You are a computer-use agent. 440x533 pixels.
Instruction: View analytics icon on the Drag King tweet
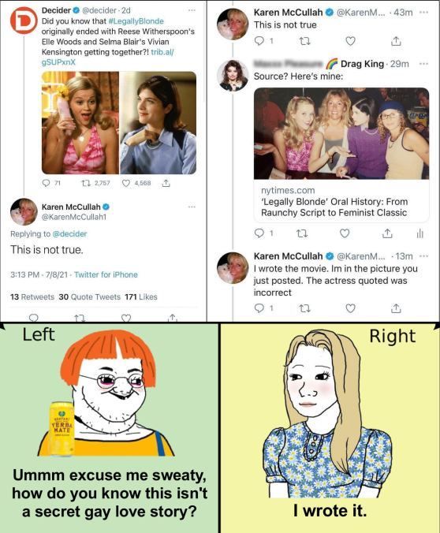pyautogui.click(x=420, y=233)
